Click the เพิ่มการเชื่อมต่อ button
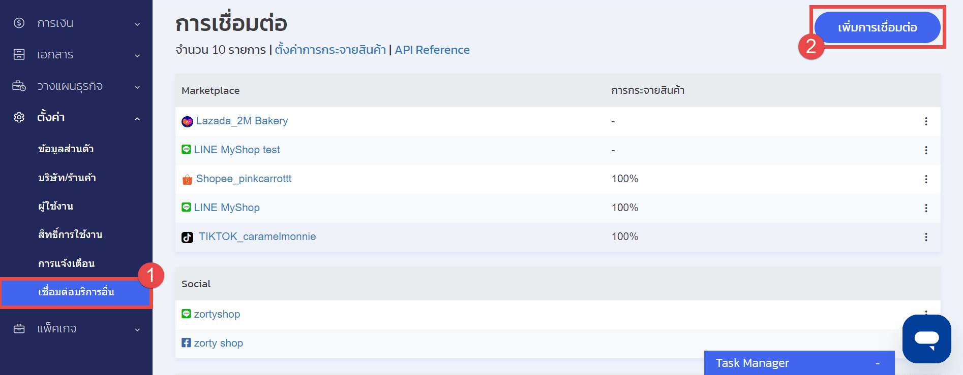Image resolution: width=963 pixels, height=375 pixels. (877, 27)
